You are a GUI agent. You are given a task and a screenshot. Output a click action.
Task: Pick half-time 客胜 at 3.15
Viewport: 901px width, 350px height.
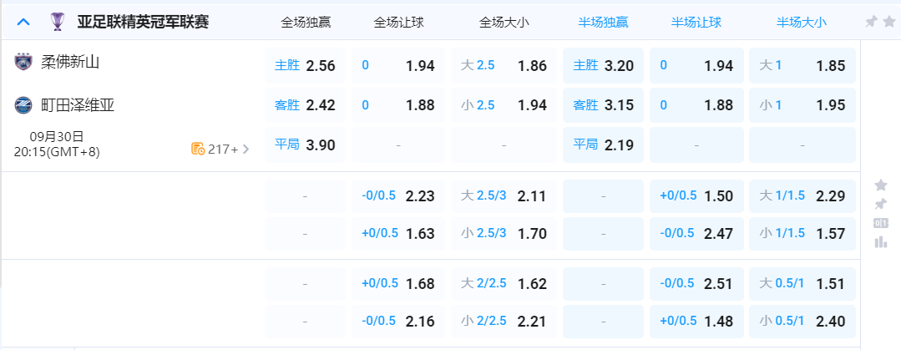coord(604,105)
